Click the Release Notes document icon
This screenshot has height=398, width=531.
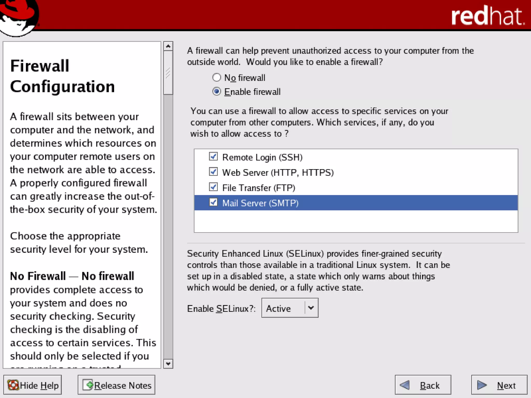[88, 385]
